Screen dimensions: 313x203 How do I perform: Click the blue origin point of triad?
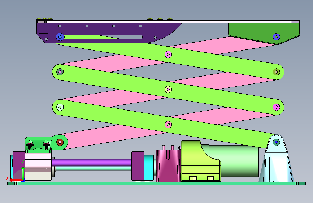(x=23, y=181)
